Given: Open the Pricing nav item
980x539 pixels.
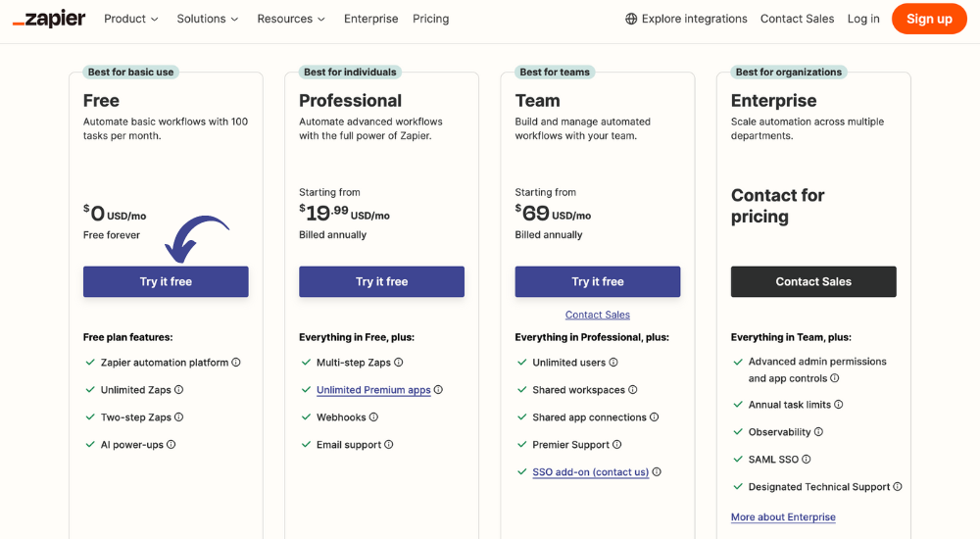Looking at the screenshot, I should [430, 19].
